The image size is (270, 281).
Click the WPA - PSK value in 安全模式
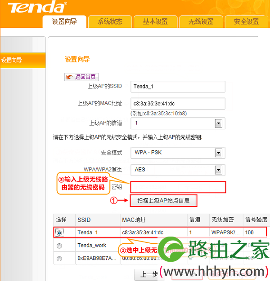[148, 153]
